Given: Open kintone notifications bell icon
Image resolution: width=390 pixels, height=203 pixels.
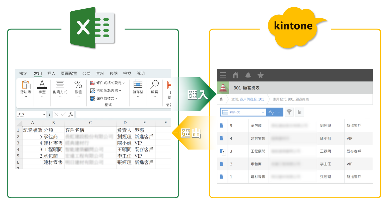Looking at the screenshot, I should coord(248,75).
